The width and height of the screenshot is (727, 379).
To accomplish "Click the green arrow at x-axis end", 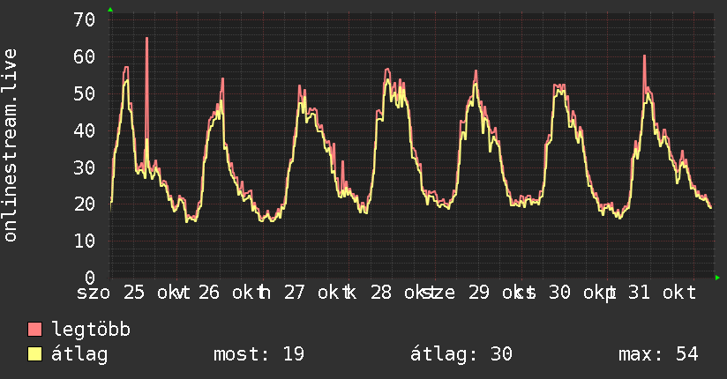I will pyautogui.click(x=717, y=278).
